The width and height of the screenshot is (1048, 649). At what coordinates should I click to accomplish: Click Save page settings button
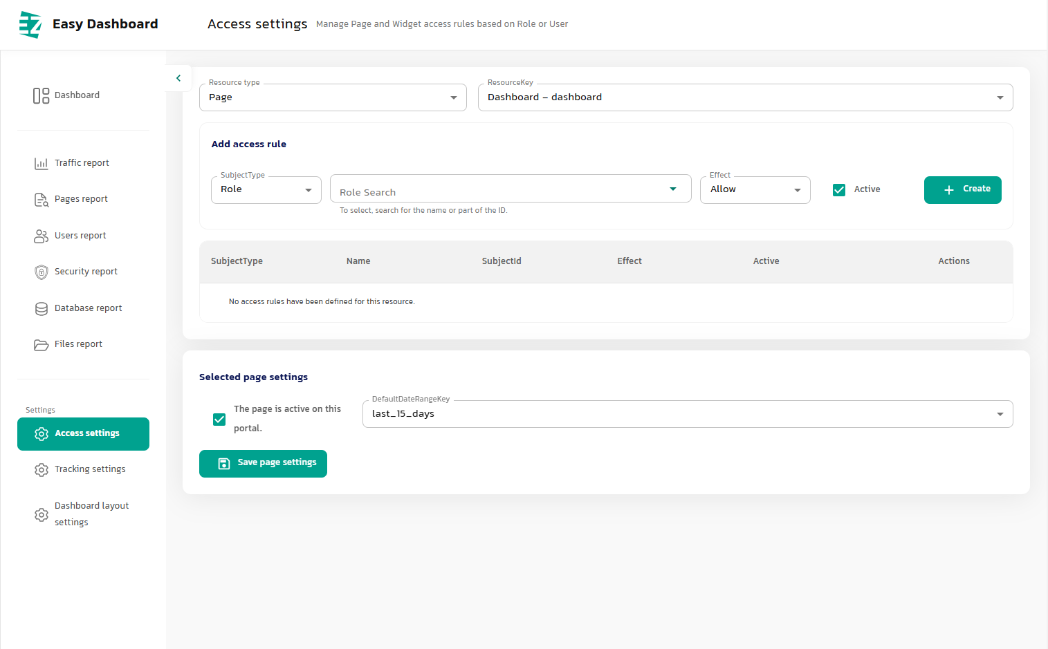[263, 464]
